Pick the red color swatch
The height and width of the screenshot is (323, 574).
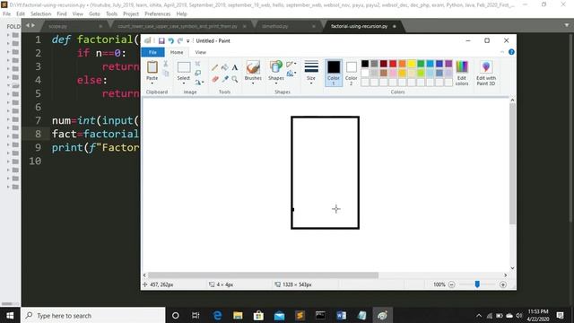393,64
